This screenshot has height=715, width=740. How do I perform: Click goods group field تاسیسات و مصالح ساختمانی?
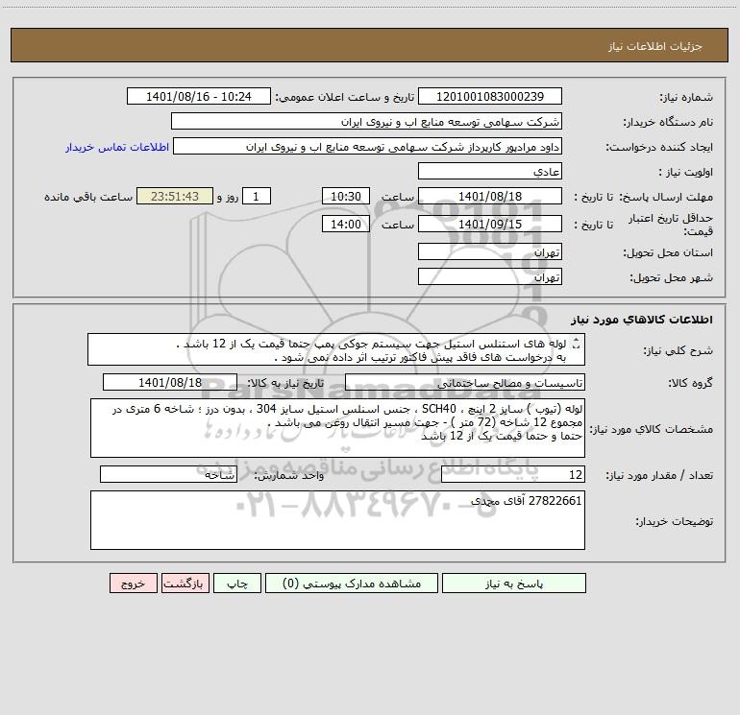point(465,382)
